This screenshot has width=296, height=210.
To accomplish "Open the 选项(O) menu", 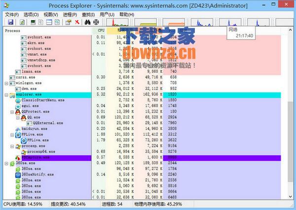I will point(31,14).
